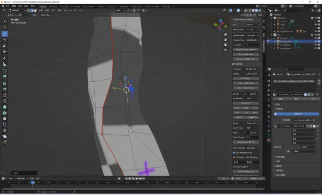Click the Play animation button in timeline
The width and height of the screenshot is (322, 195).
coord(137,178)
